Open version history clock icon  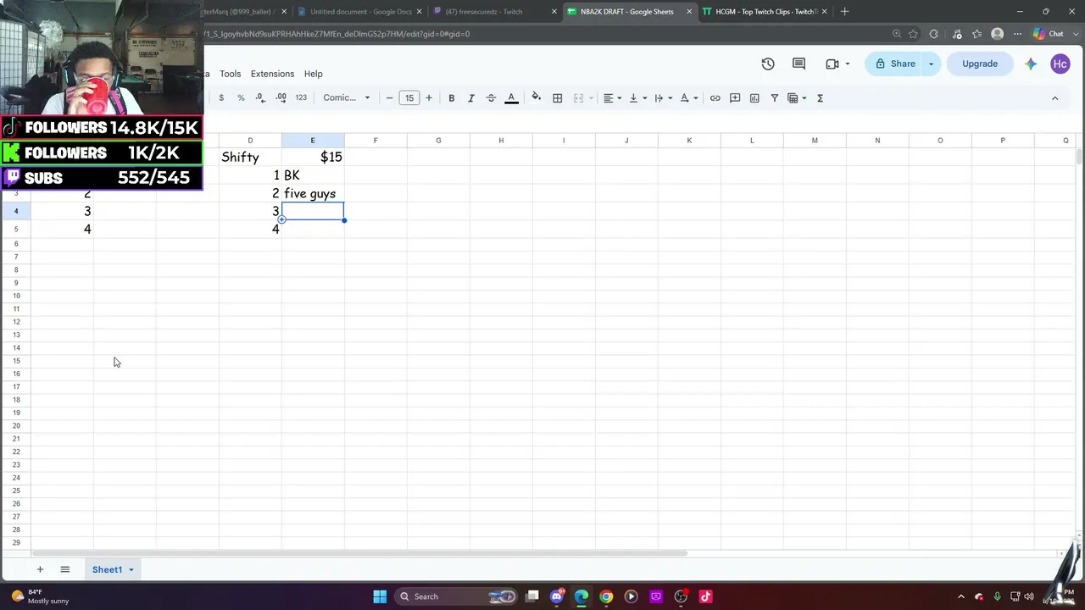pyautogui.click(x=768, y=64)
